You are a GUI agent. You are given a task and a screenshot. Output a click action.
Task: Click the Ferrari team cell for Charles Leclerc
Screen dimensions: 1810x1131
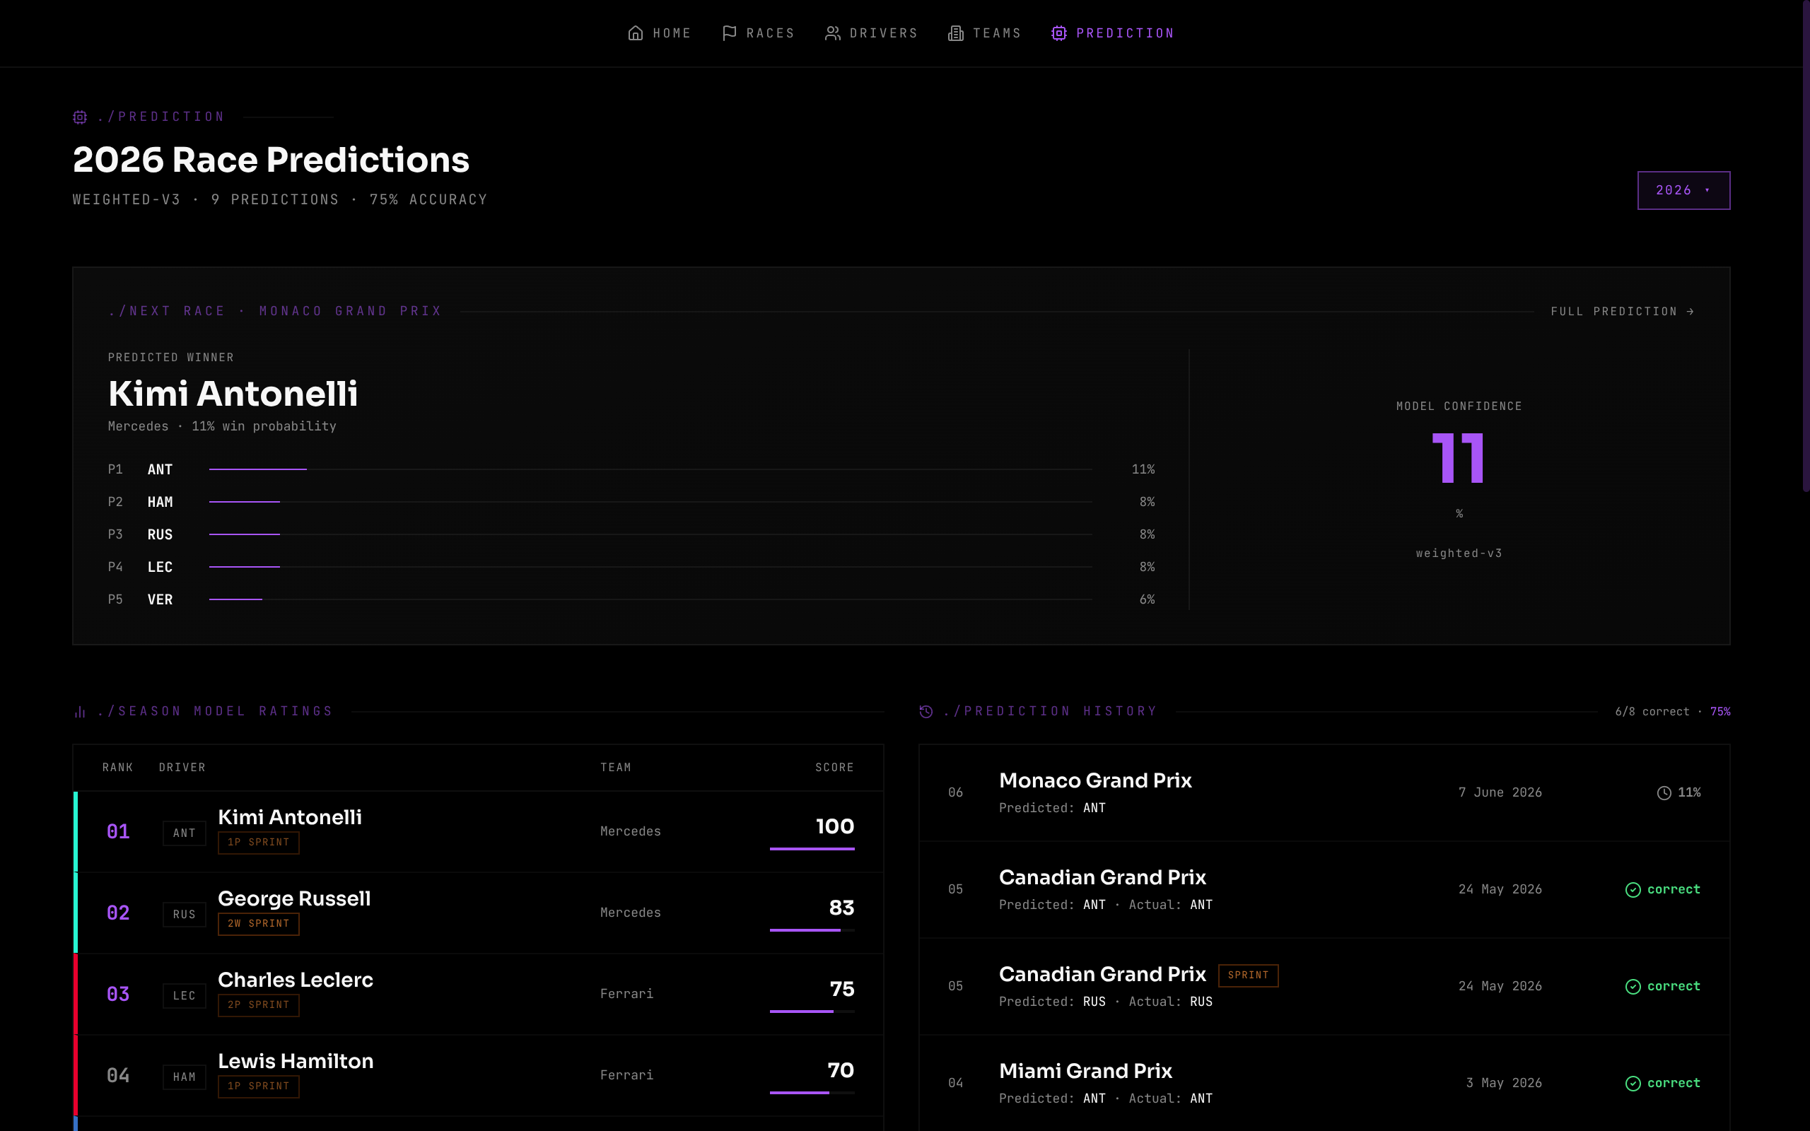[x=626, y=994]
